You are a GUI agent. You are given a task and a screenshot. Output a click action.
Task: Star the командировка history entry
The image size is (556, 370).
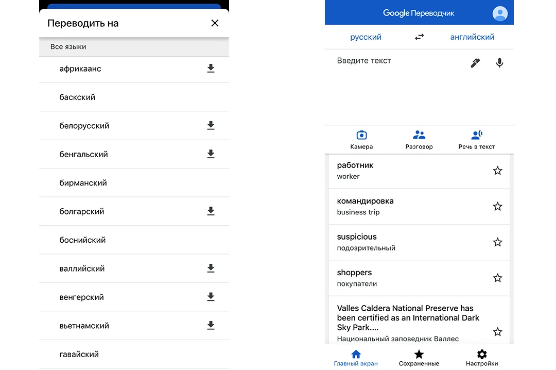pos(497,206)
